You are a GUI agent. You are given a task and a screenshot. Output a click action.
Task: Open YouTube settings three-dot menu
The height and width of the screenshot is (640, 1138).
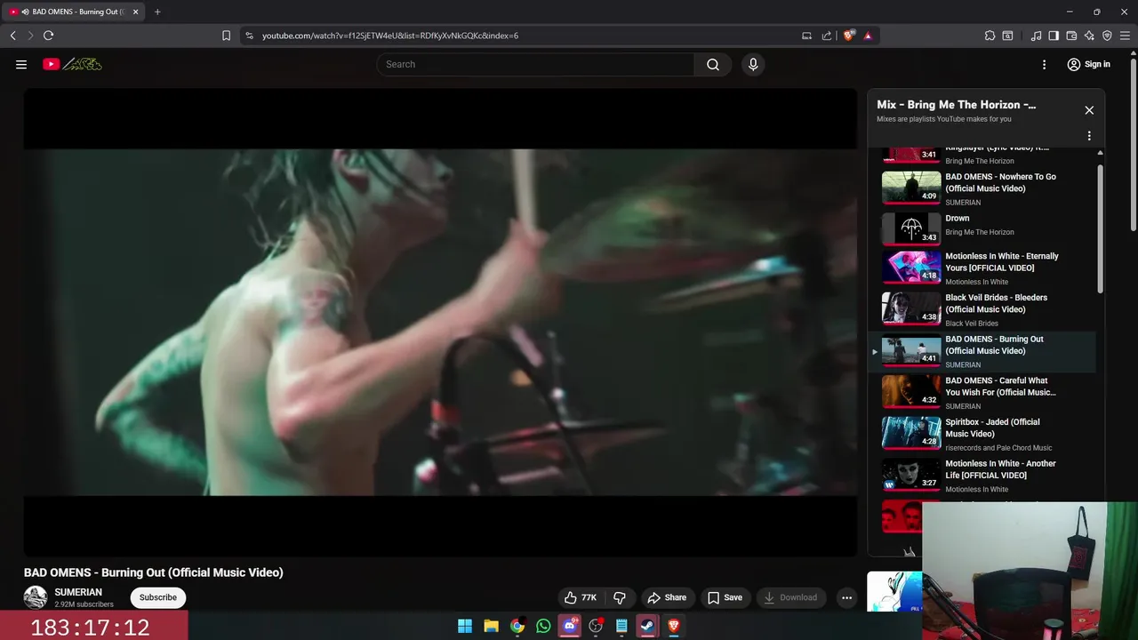[x=1045, y=64]
